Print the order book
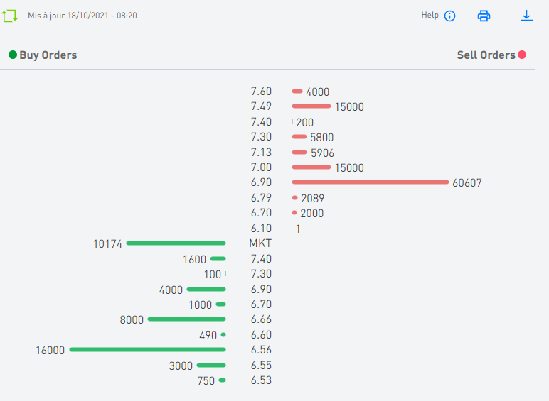 coord(484,16)
